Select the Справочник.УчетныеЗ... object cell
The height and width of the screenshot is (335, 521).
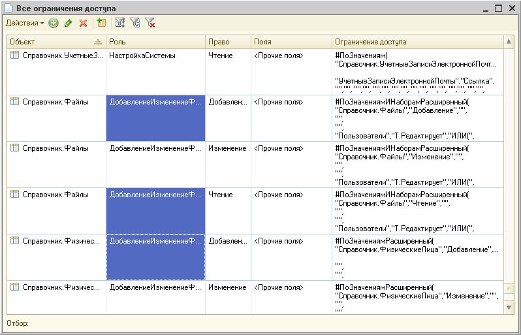(57, 72)
